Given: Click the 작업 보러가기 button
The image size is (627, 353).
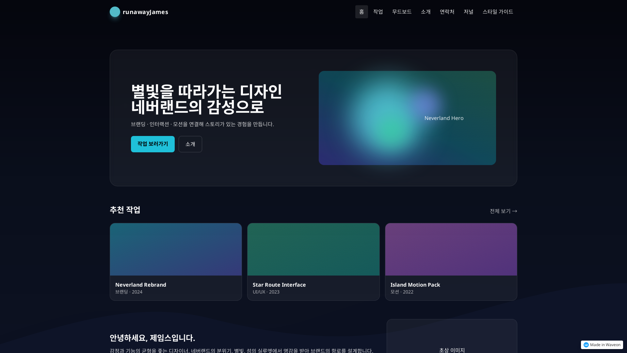Looking at the screenshot, I should [x=153, y=144].
